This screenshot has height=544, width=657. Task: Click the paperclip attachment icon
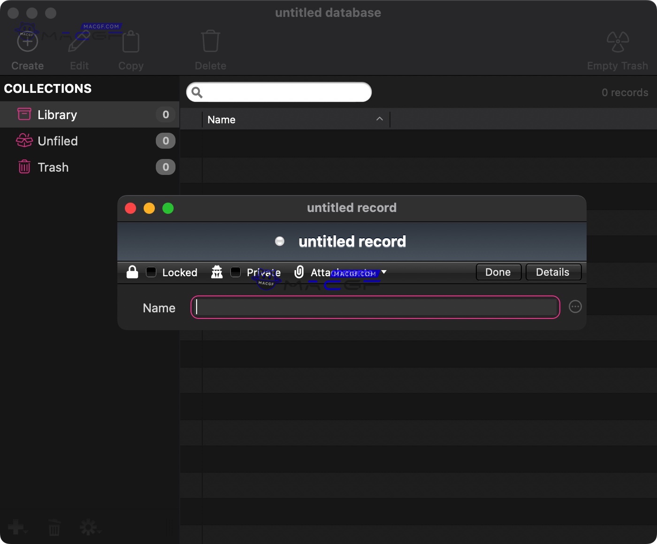pos(299,272)
